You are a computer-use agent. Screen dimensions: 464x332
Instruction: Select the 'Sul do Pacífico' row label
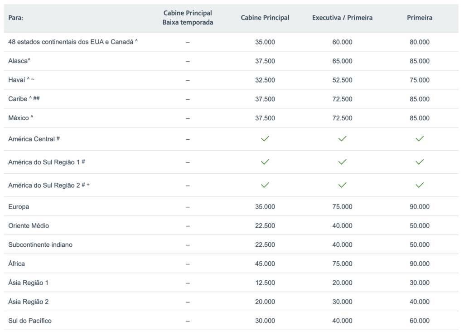point(30,321)
